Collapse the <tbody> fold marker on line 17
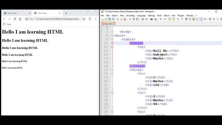 (x=112, y=70)
